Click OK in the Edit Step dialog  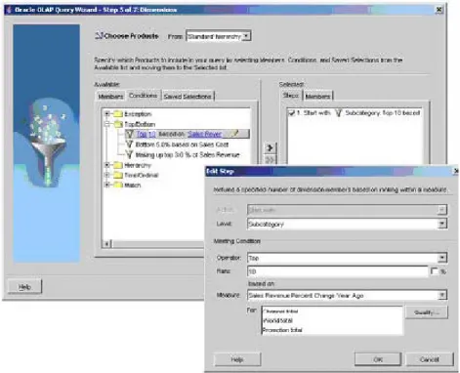[378, 359]
